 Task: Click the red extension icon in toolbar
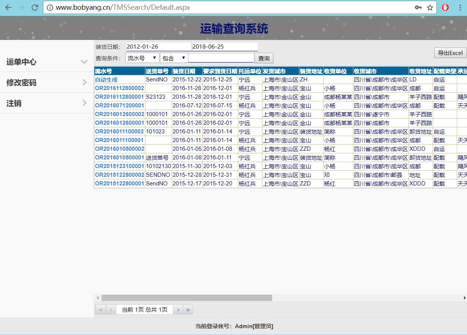(x=445, y=8)
